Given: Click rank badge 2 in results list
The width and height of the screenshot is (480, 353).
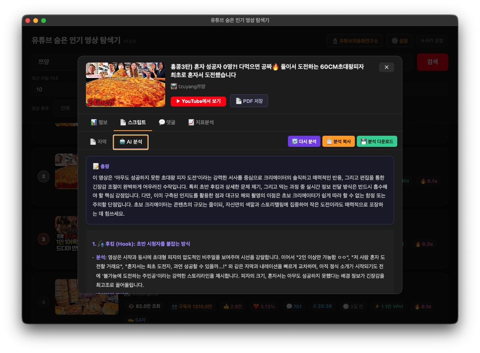Looking at the screenshot, I should coord(44,176).
